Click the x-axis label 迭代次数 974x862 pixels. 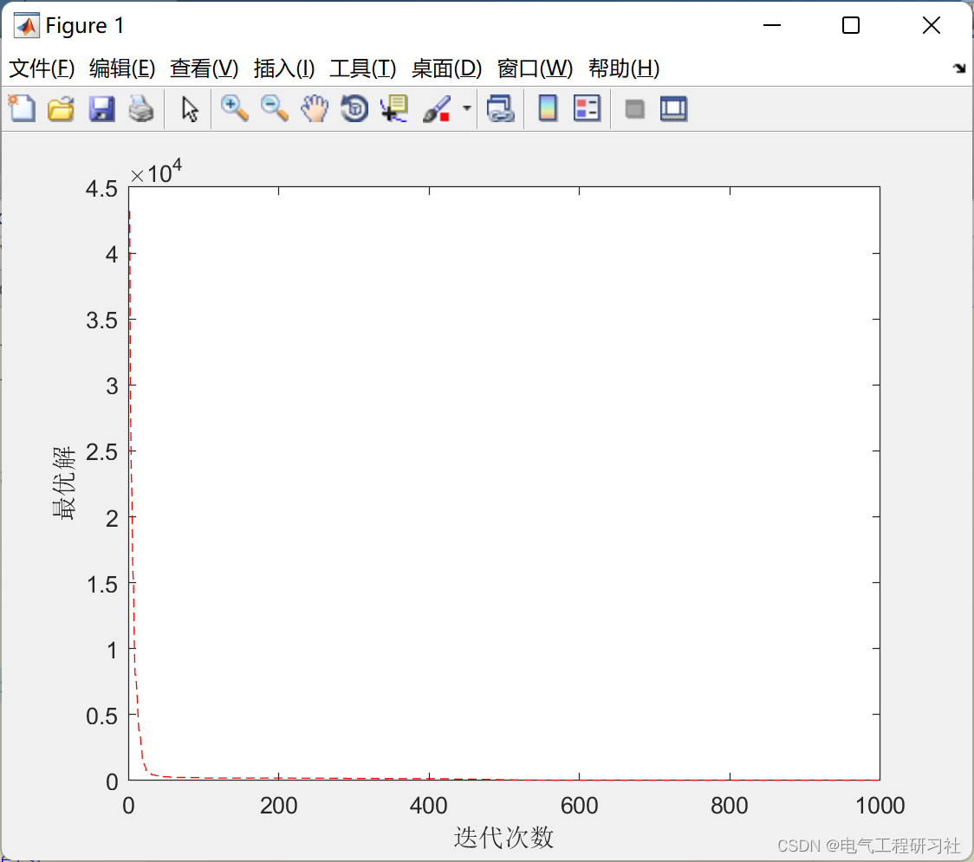(x=503, y=837)
